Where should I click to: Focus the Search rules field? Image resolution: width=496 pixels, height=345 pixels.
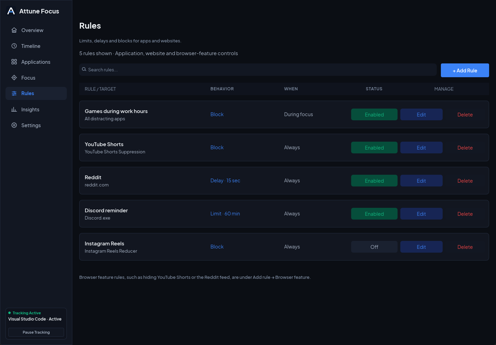coord(258,70)
